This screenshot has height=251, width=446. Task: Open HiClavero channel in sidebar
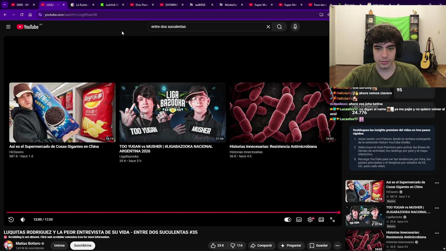[392, 192]
